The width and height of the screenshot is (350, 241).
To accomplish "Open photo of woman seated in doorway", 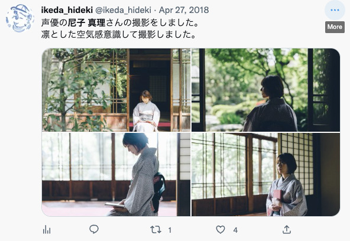I will (116, 90).
